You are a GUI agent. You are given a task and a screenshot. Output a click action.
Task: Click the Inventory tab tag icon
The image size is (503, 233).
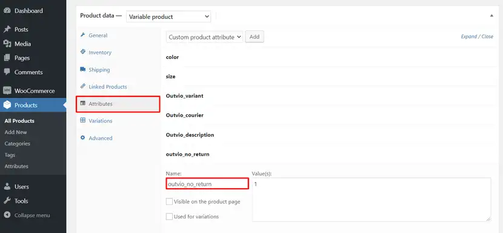83,52
